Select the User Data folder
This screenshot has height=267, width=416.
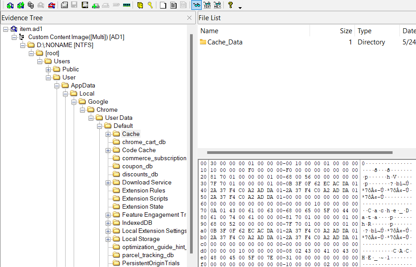(x=119, y=118)
